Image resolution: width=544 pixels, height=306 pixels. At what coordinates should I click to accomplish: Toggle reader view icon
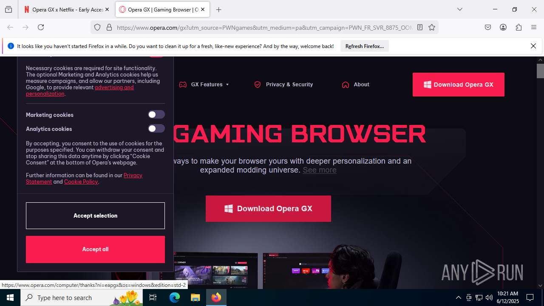[x=420, y=27]
